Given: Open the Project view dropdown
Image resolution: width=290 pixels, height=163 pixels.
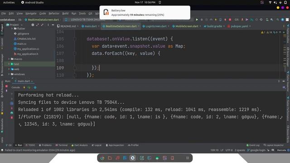Looking at the screenshot, I should pos(14,25).
